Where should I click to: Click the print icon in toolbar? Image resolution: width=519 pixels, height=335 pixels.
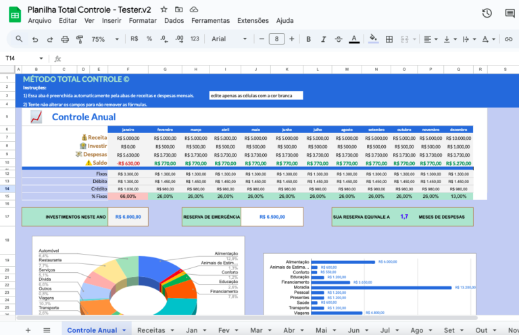[66, 39]
